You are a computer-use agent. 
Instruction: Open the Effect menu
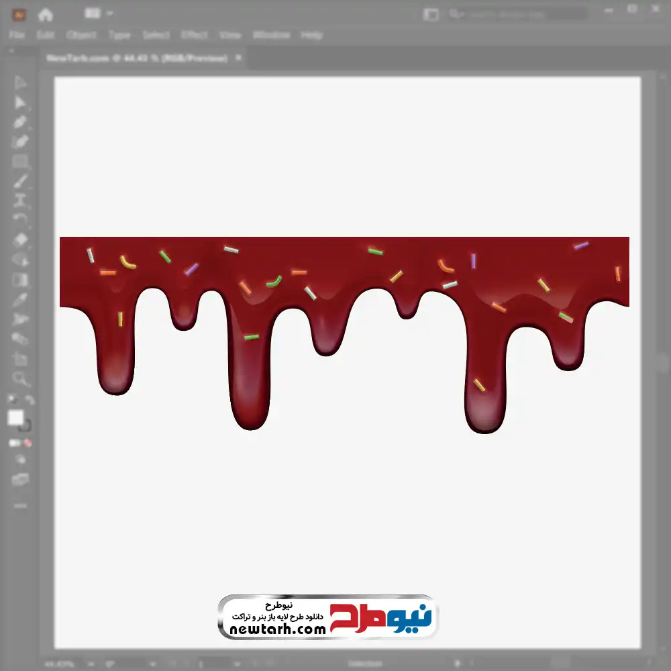[x=195, y=35]
